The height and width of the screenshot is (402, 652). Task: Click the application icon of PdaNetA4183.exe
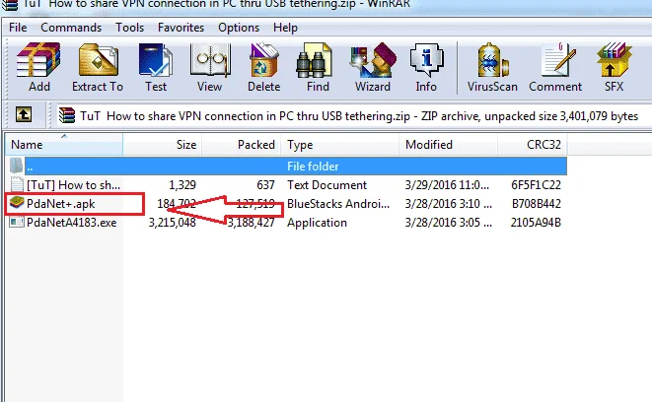17,222
